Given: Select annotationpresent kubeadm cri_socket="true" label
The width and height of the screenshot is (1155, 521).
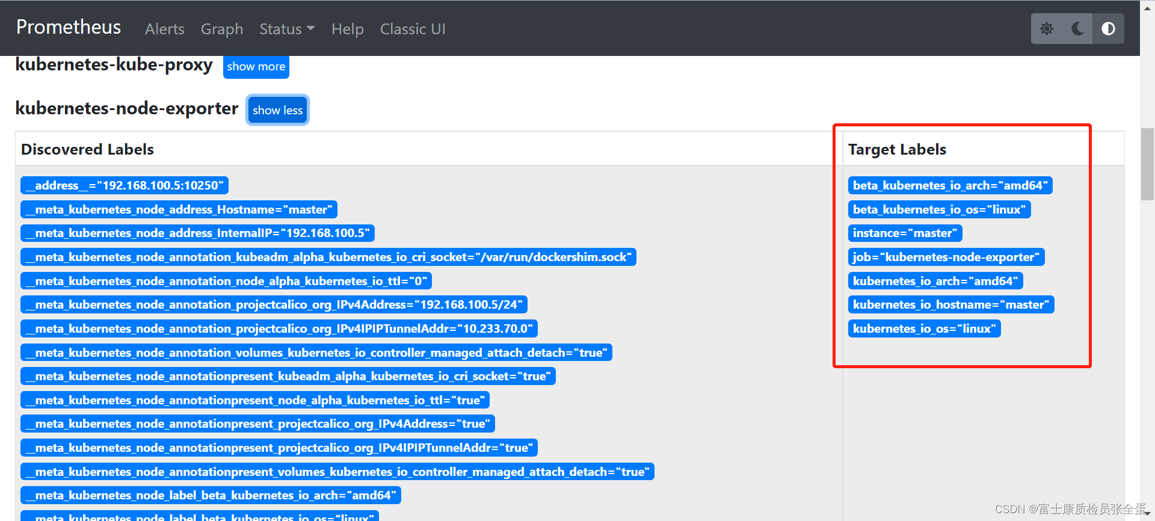Looking at the screenshot, I should pyautogui.click(x=288, y=376).
